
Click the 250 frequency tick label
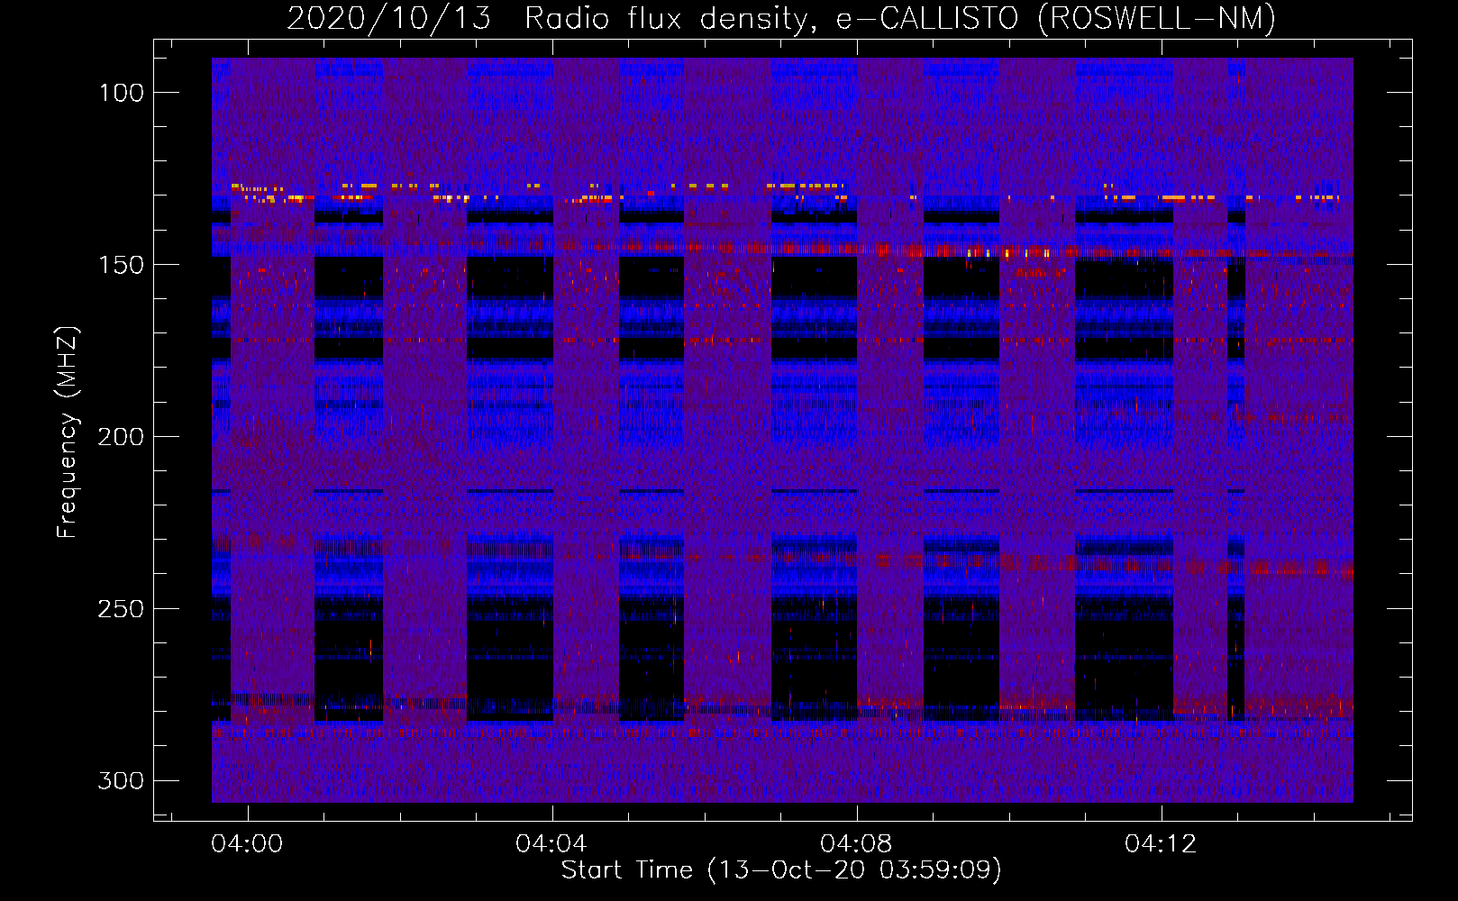click(121, 609)
